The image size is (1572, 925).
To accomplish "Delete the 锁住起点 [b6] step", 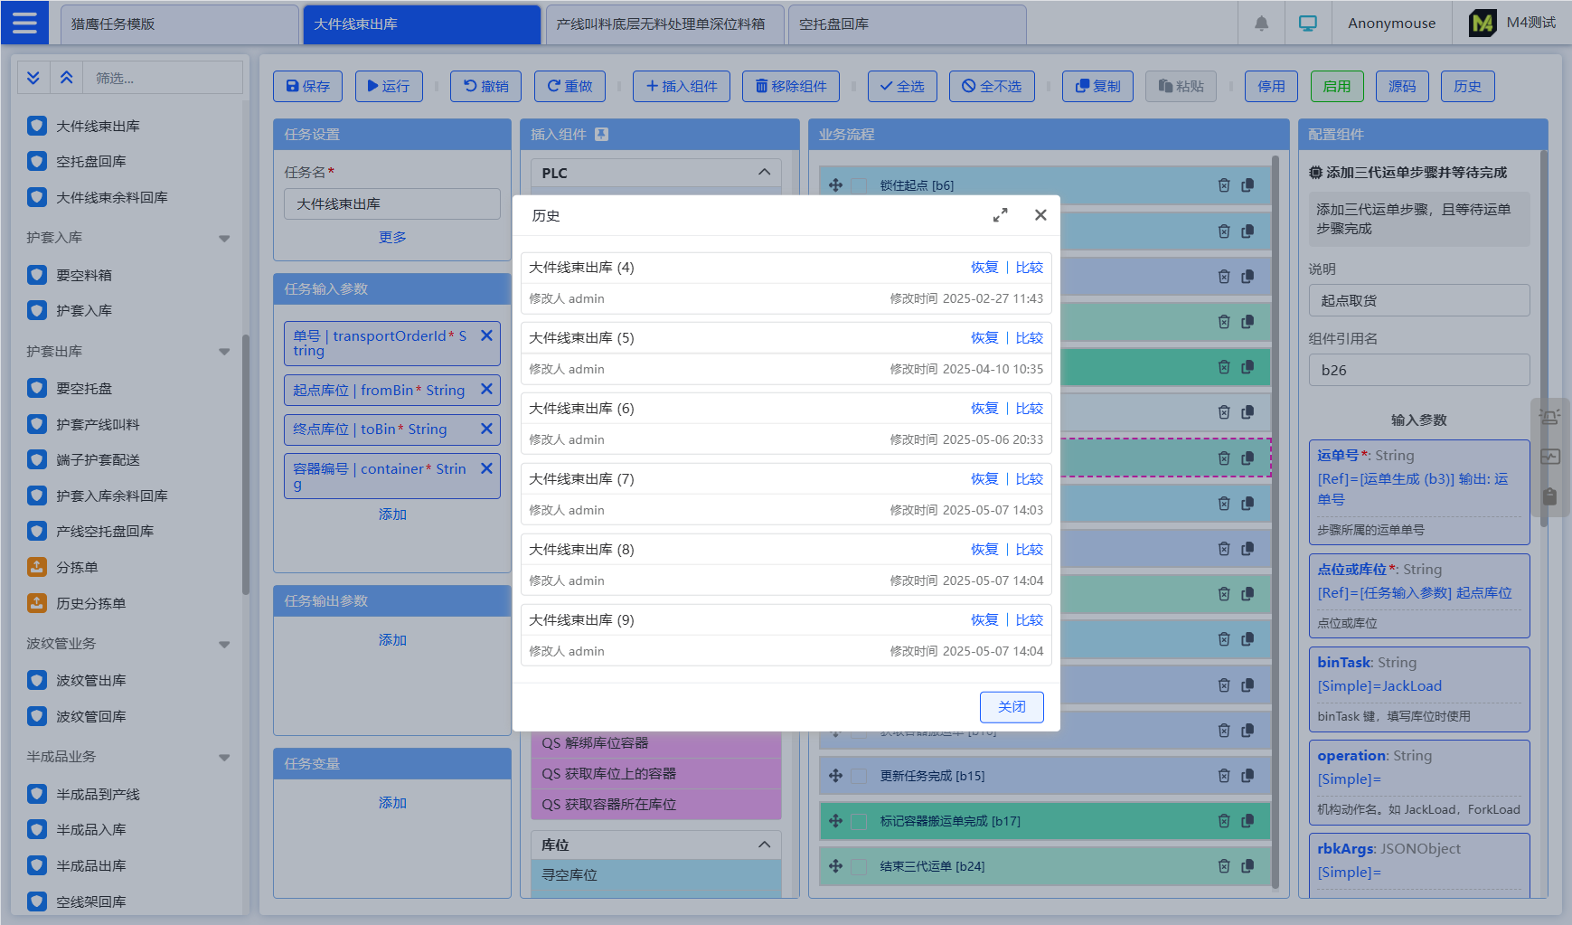I will (x=1223, y=185).
